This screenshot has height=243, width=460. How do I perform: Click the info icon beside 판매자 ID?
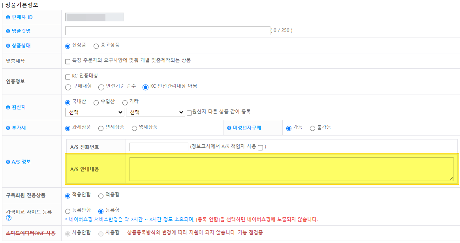8,17
